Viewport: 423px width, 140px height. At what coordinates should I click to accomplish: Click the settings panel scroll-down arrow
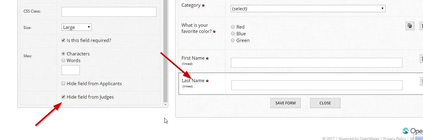coord(166,105)
